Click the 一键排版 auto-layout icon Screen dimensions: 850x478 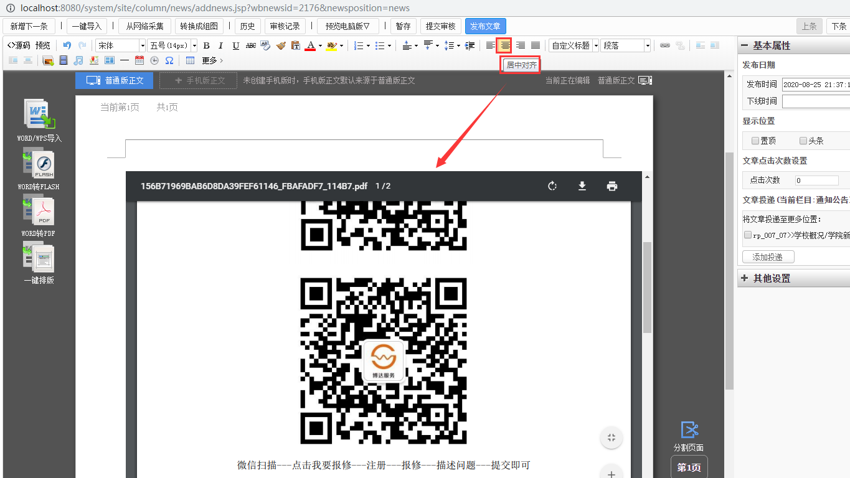[x=39, y=258]
